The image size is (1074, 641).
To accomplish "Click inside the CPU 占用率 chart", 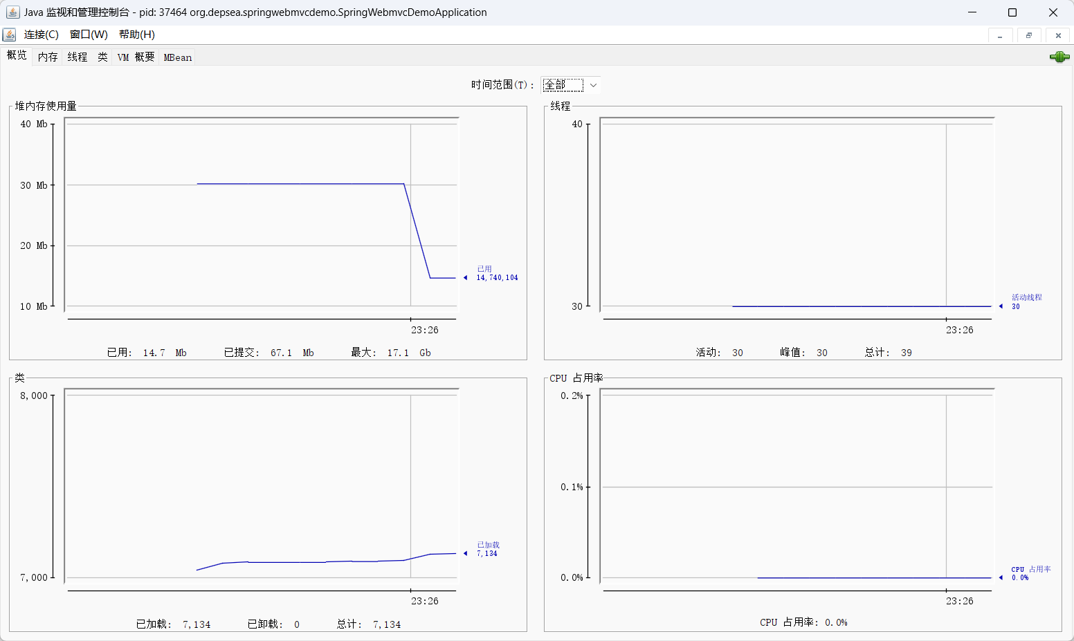I will coord(796,484).
